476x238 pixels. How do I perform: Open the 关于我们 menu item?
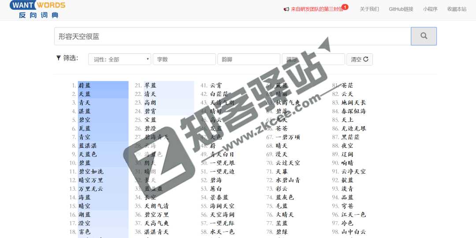(369, 9)
